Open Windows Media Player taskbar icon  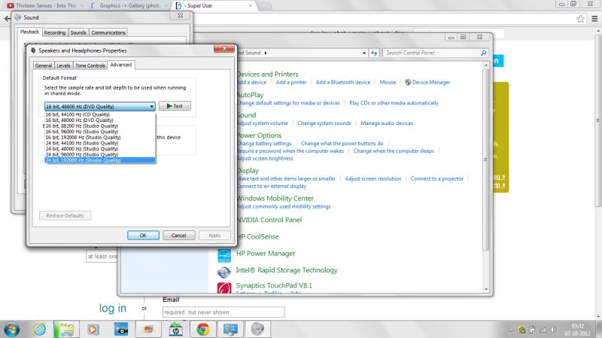(93, 330)
